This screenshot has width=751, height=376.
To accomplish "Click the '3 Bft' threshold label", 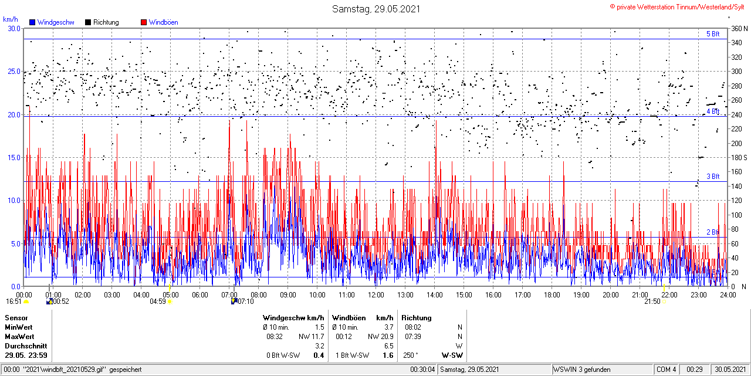I will [x=713, y=176].
